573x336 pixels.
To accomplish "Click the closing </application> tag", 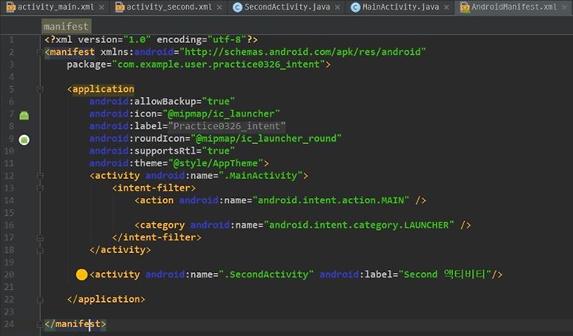I will click(x=106, y=299).
